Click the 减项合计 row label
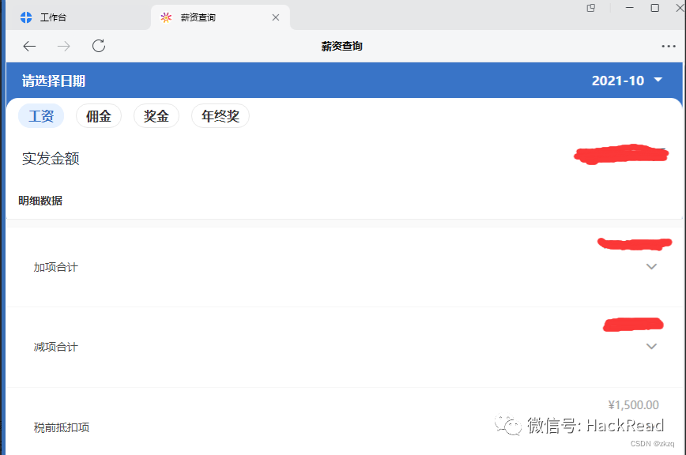 coord(55,347)
